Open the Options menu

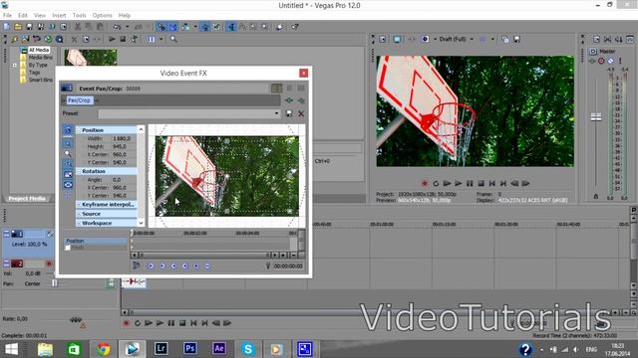click(102, 16)
